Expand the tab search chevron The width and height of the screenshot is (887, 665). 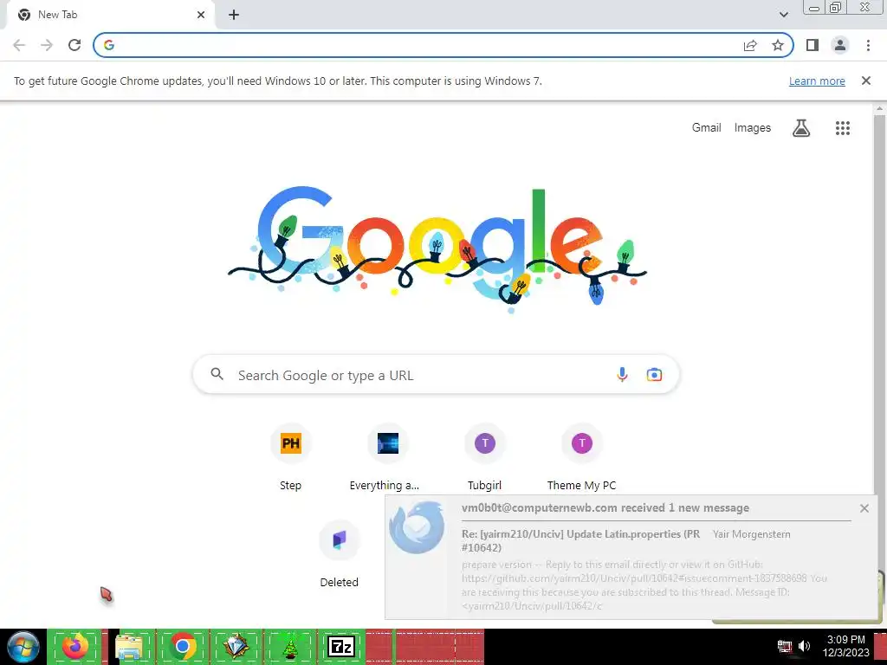tap(783, 15)
